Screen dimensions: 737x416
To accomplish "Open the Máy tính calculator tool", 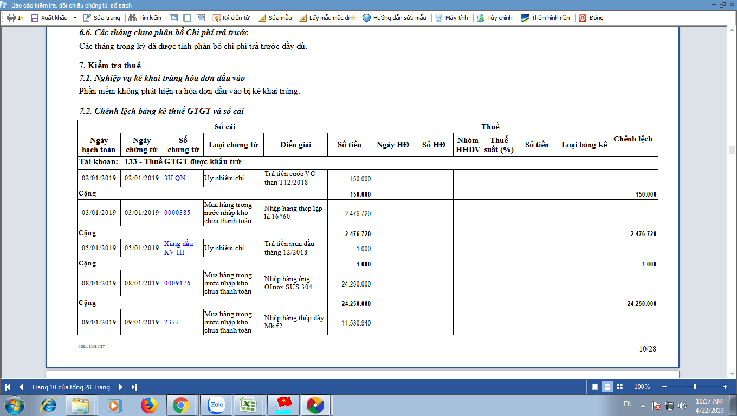I will pyautogui.click(x=439, y=18).
